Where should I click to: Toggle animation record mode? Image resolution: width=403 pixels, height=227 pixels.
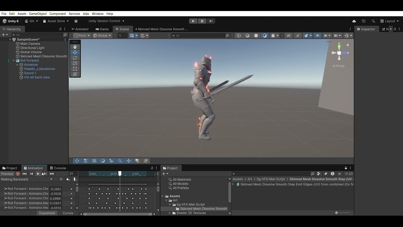18,174
